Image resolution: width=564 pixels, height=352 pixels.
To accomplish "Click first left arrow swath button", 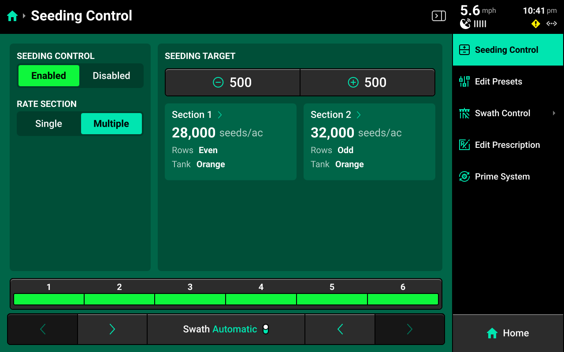I will coord(43,329).
